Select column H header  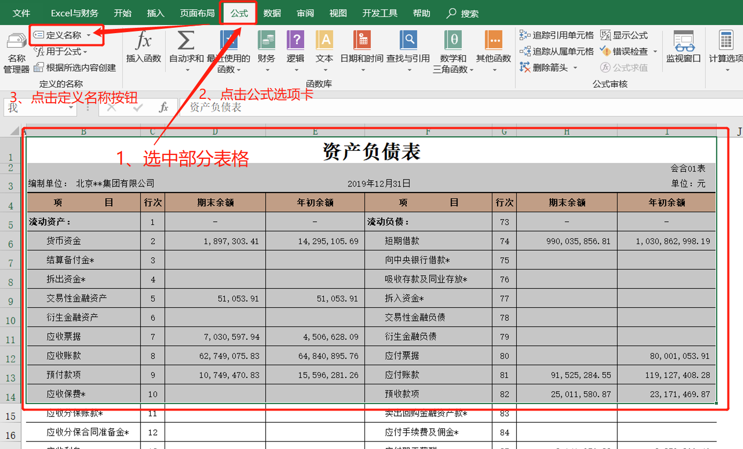[567, 131]
